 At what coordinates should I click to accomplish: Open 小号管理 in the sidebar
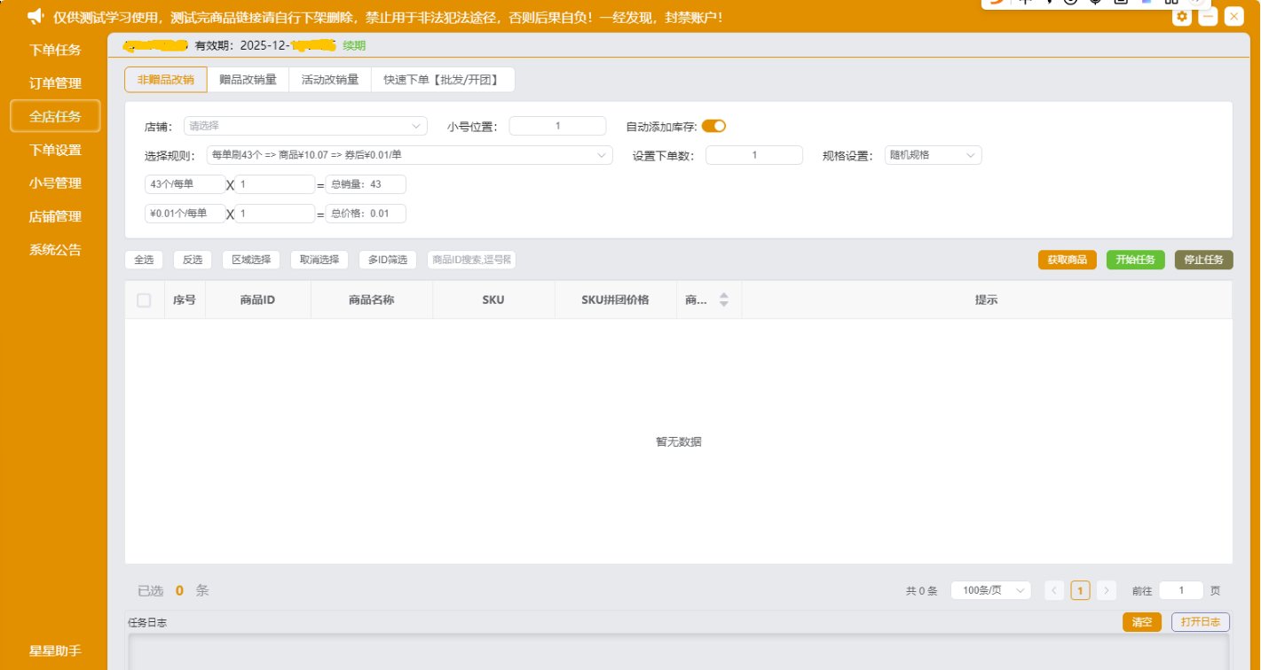55,183
